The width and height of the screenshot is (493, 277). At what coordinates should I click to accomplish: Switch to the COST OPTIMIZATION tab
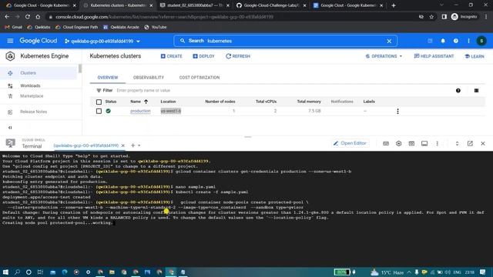200,78
